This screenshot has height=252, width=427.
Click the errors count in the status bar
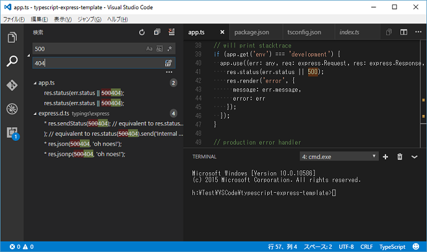coord(15,247)
